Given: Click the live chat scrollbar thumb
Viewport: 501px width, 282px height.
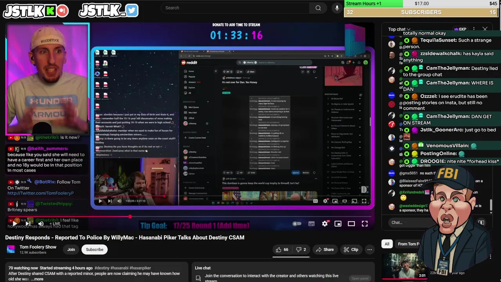Looking at the screenshot, I should pos(491,205).
